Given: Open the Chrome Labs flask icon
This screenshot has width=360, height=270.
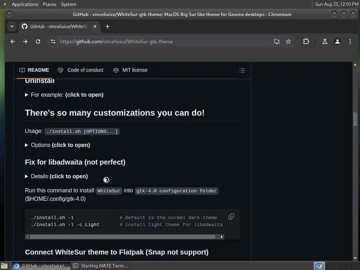Looking at the screenshot, I should pyautogui.click(x=324, y=41).
